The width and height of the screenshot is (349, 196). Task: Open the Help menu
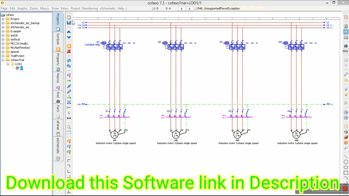(x=121, y=8)
